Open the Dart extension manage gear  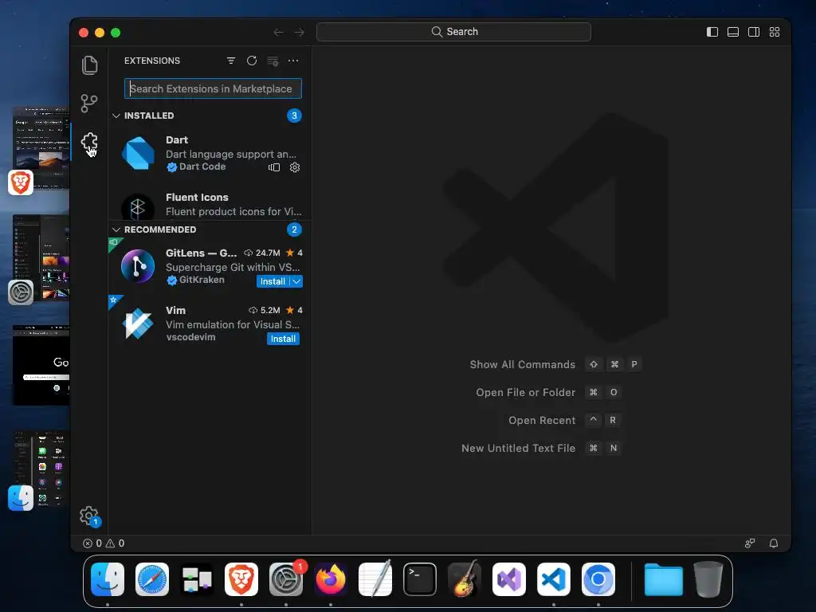(x=295, y=167)
